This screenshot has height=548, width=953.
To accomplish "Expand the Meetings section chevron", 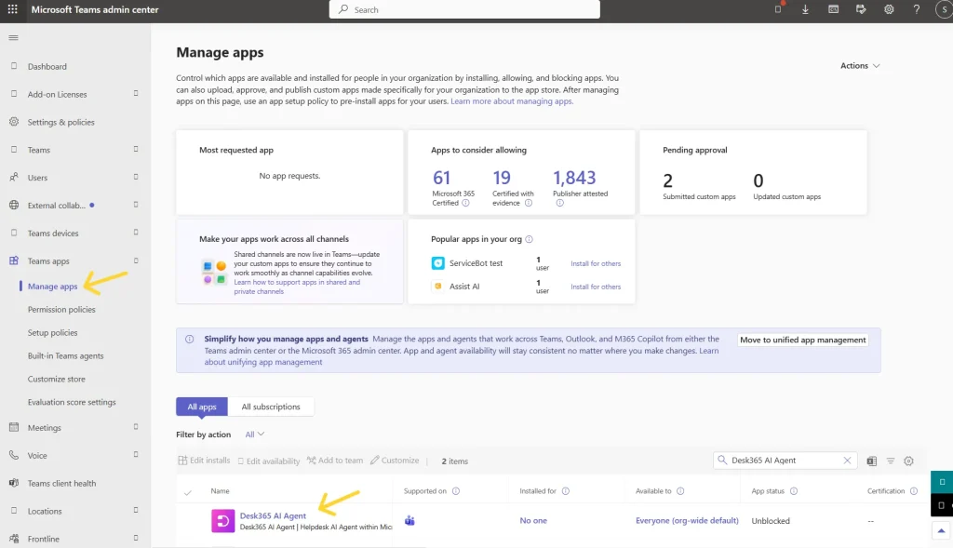I will click(136, 427).
